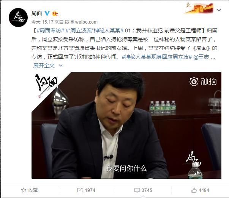Click the 今天 15:17 timestamp

click(42, 22)
